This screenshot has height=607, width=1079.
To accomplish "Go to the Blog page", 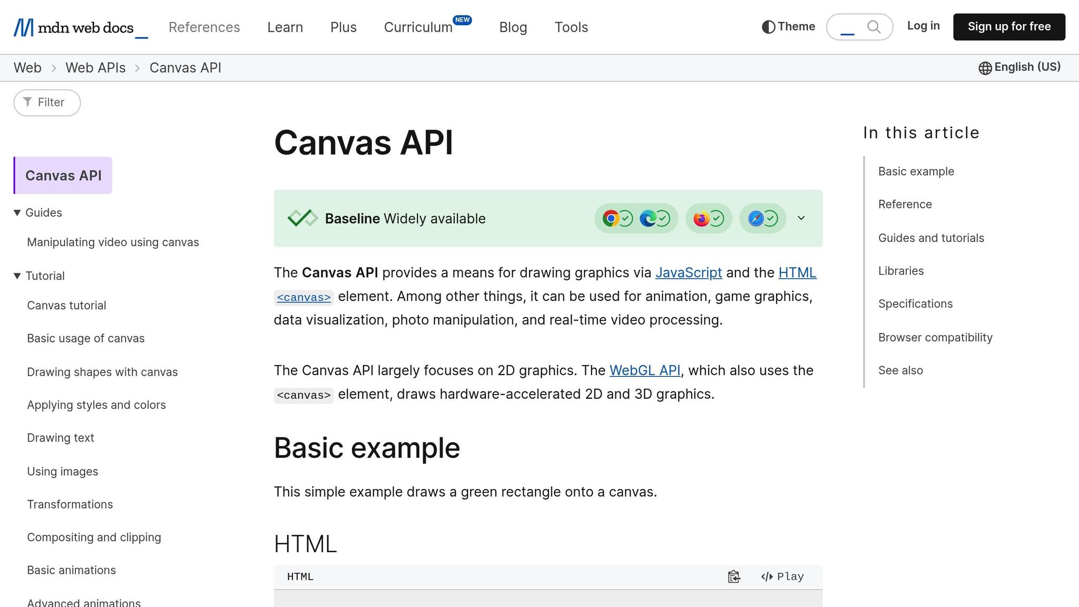I will pos(513,27).
